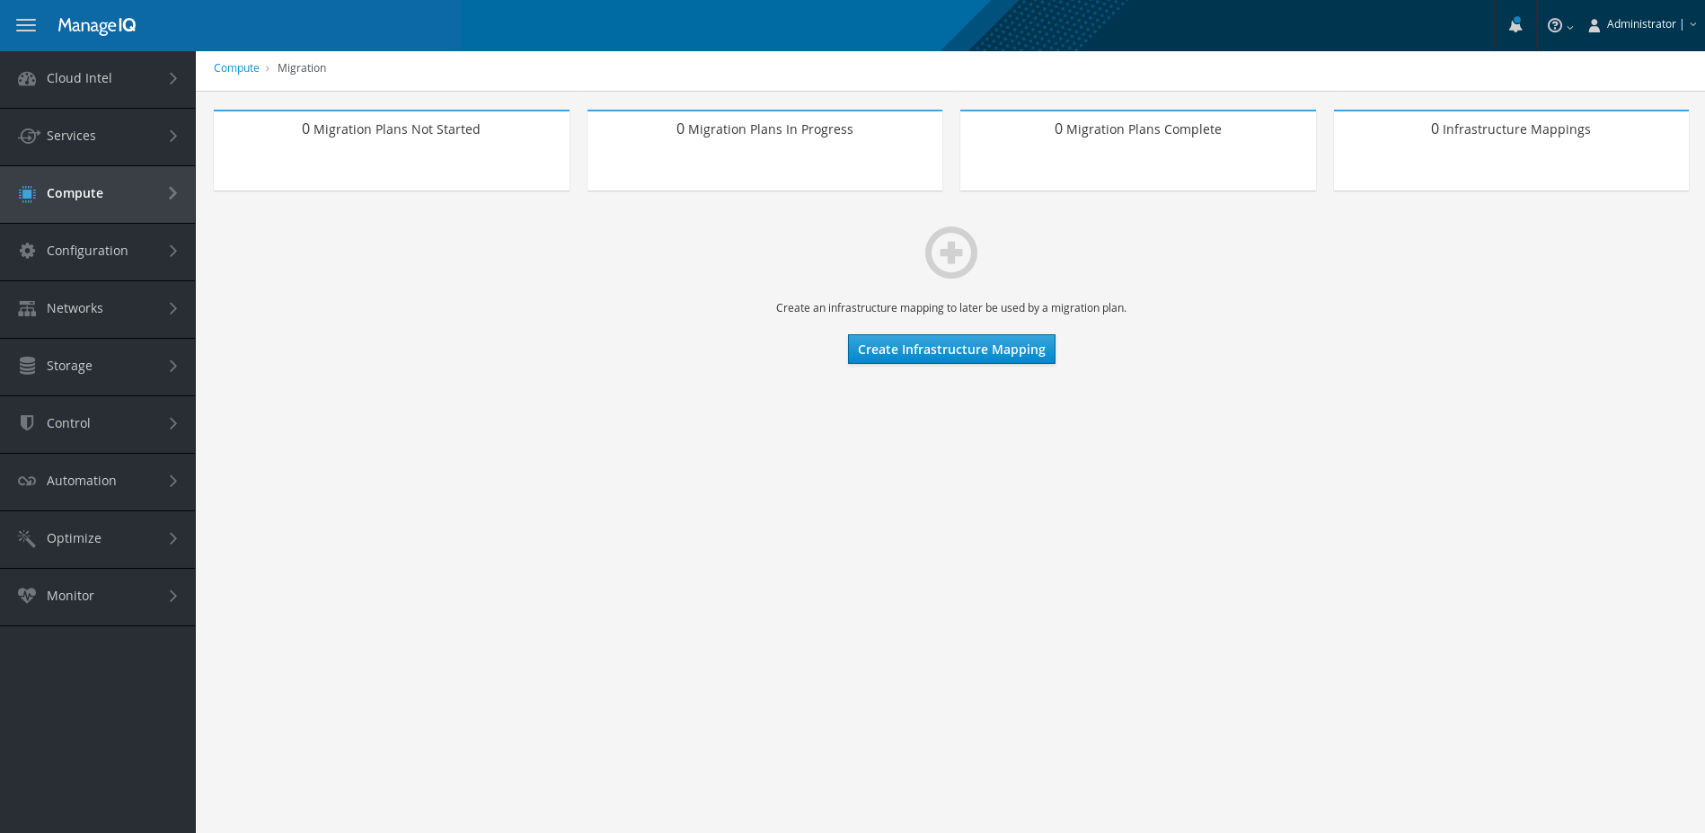Click the large plus circle icon
Screen dimensions: 1705x833
(950, 253)
